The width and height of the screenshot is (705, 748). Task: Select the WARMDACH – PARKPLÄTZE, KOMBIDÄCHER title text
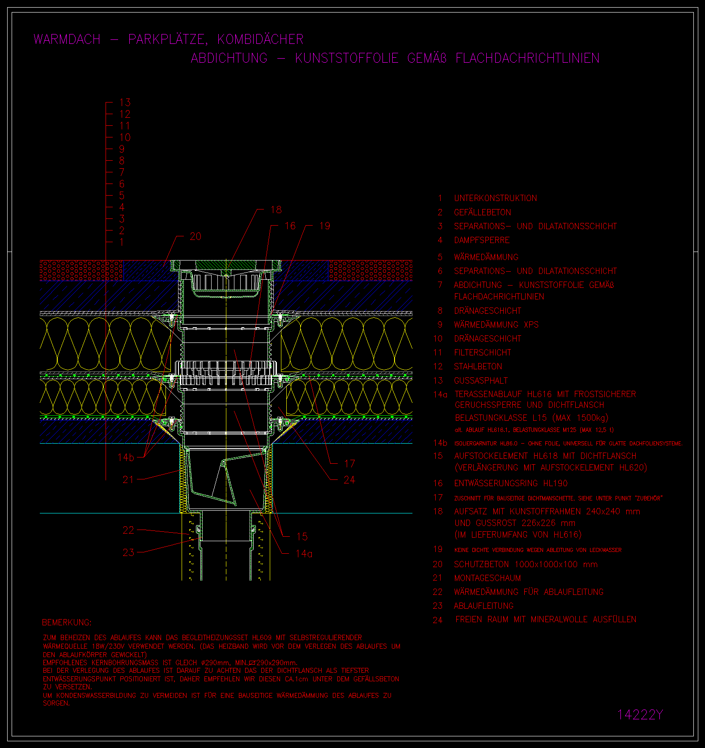169,39
